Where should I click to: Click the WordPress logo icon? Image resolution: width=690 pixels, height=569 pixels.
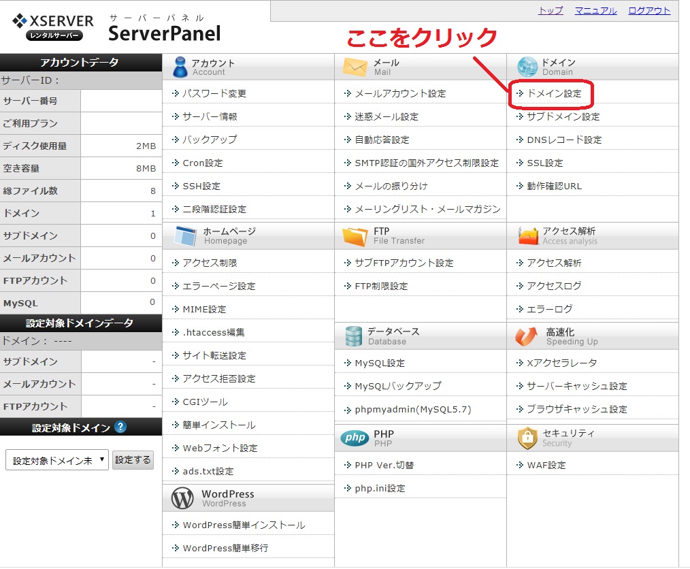point(182,498)
